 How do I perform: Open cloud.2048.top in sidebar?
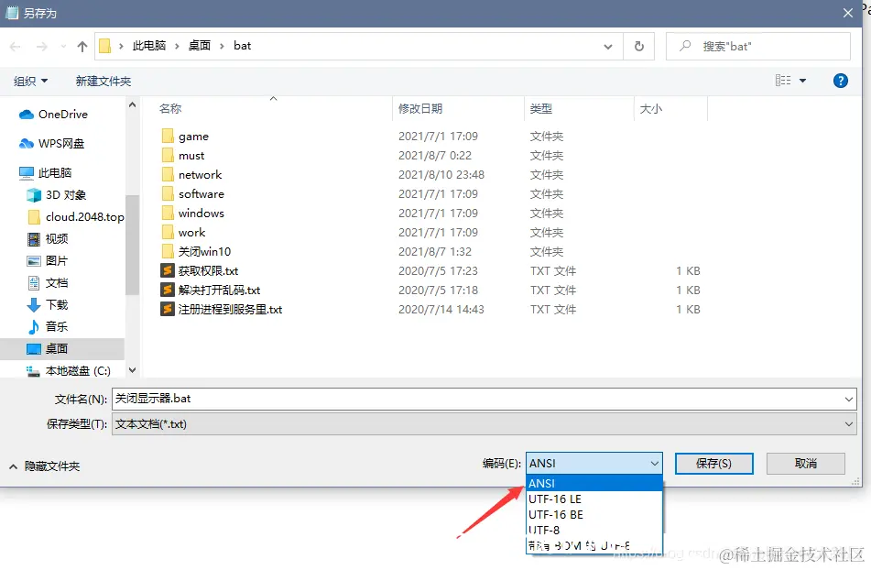click(75, 216)
